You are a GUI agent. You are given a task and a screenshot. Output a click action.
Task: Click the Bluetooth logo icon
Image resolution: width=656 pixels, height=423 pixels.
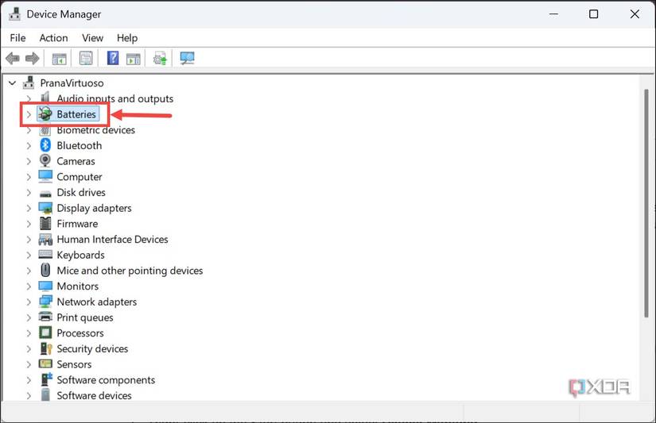45,145
